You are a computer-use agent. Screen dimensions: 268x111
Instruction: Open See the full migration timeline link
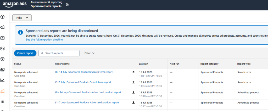pos(44,40)
